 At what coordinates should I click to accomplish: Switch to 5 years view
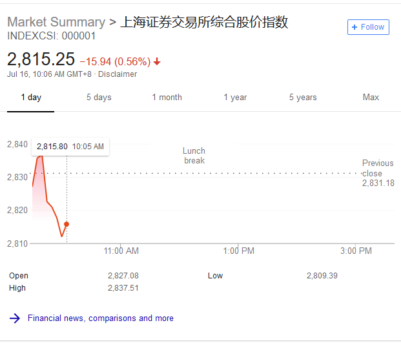[303, 98]
